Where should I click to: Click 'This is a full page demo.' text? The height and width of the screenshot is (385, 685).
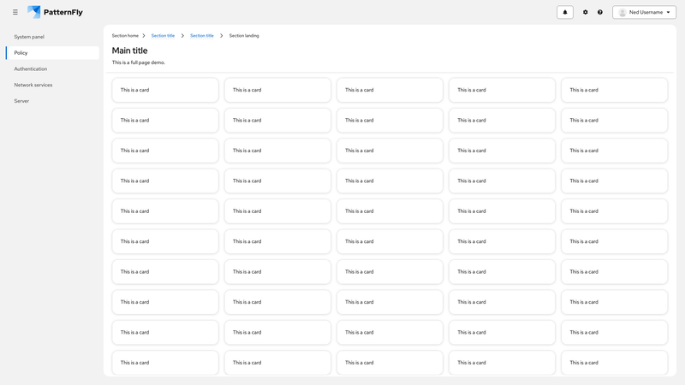tap(139, 62)
